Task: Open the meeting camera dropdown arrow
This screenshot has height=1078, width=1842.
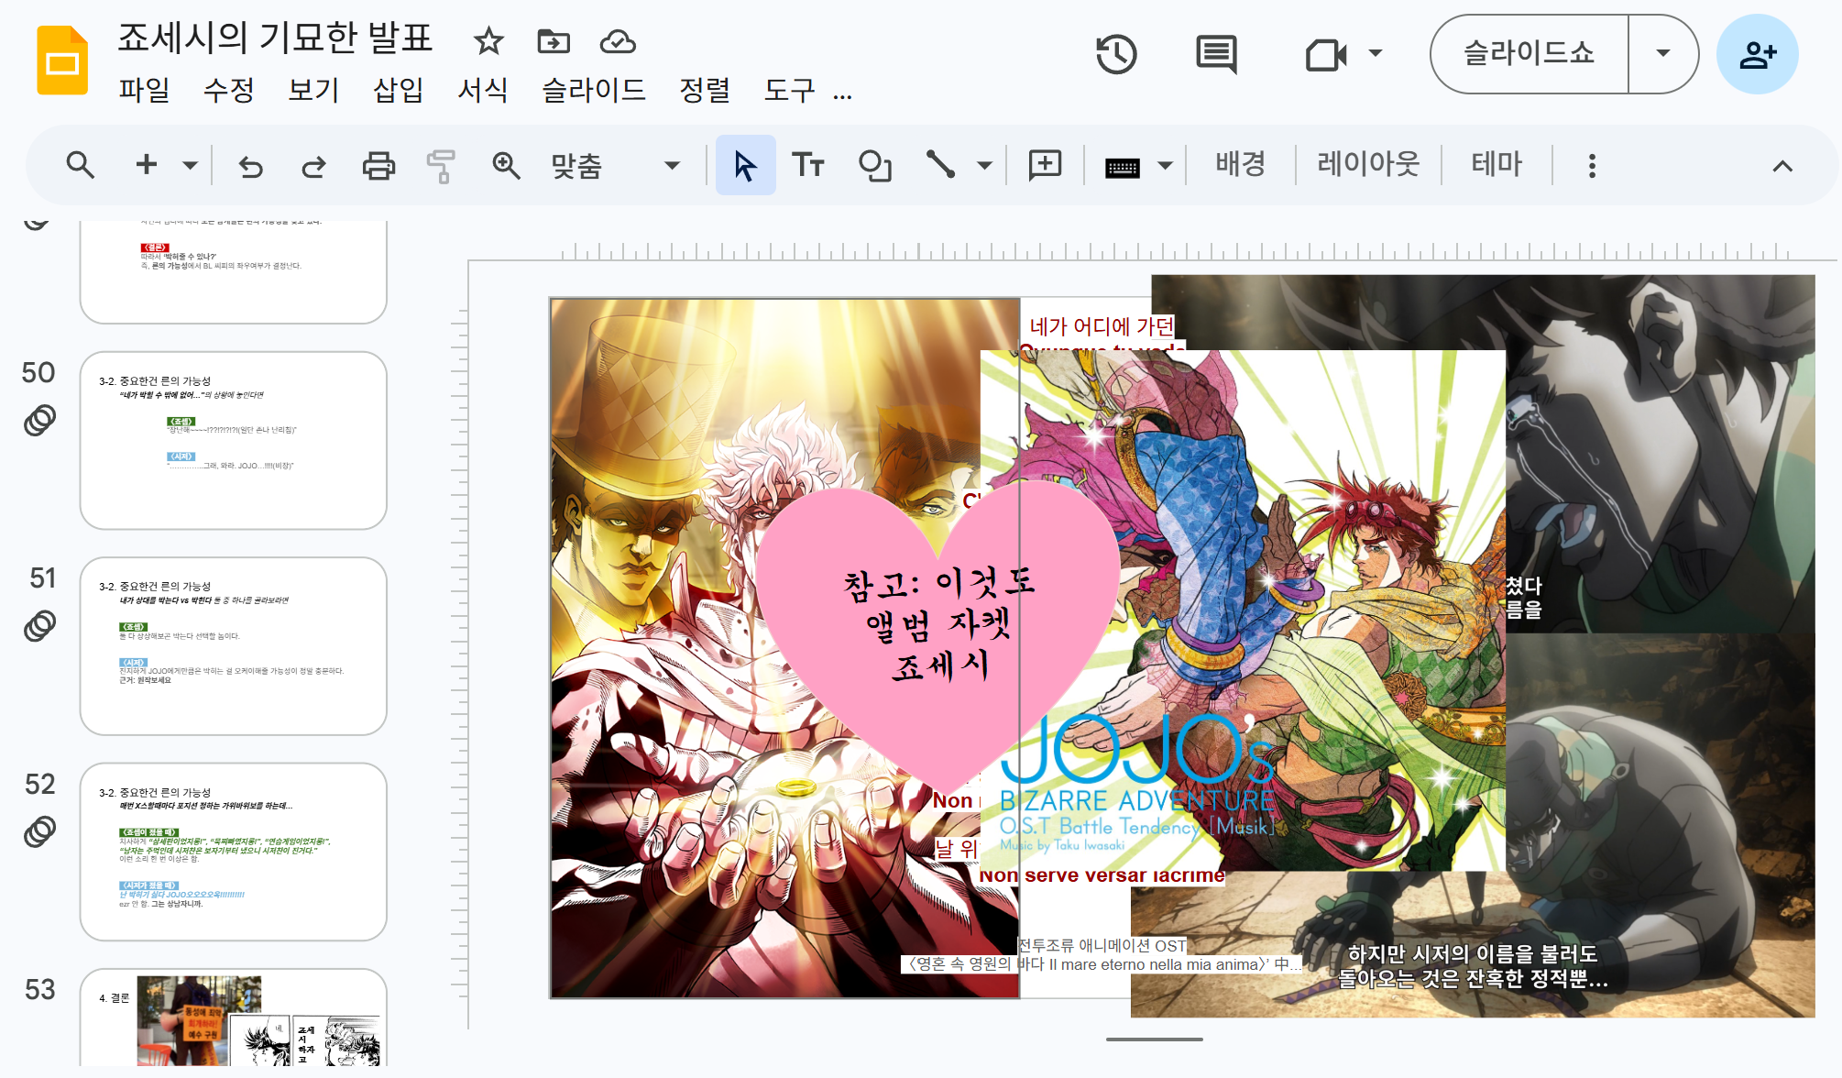Action: pos(1375,53)
